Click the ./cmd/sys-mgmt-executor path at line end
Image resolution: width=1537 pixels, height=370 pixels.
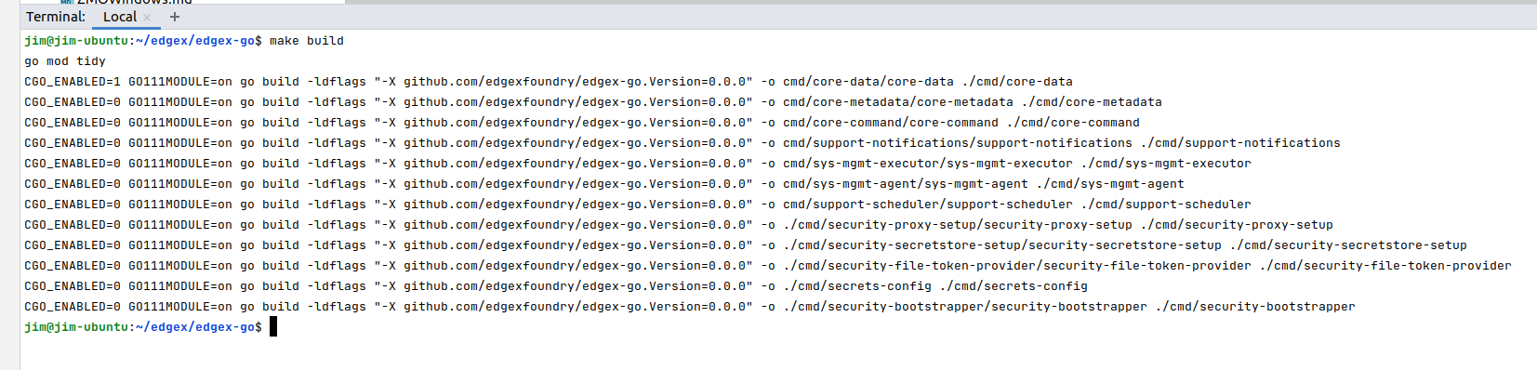tap(1166, 164)
